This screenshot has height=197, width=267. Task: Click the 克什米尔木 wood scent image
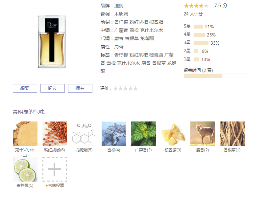25,134
